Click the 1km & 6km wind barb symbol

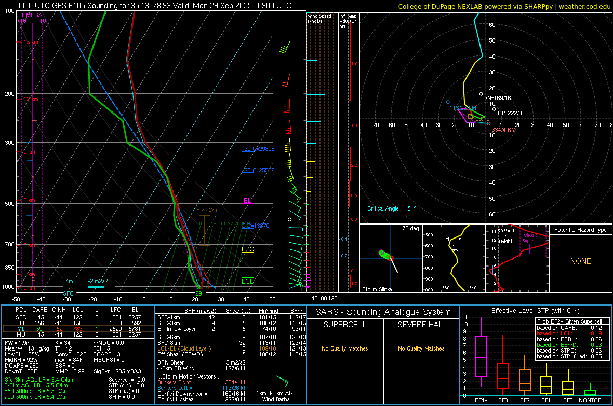[x=282, y=381]
